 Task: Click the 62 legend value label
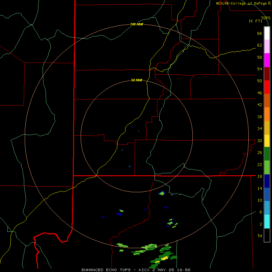(260, 45)
